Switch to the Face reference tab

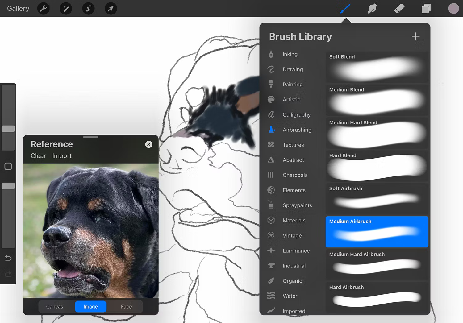click(x=126, y=306)
